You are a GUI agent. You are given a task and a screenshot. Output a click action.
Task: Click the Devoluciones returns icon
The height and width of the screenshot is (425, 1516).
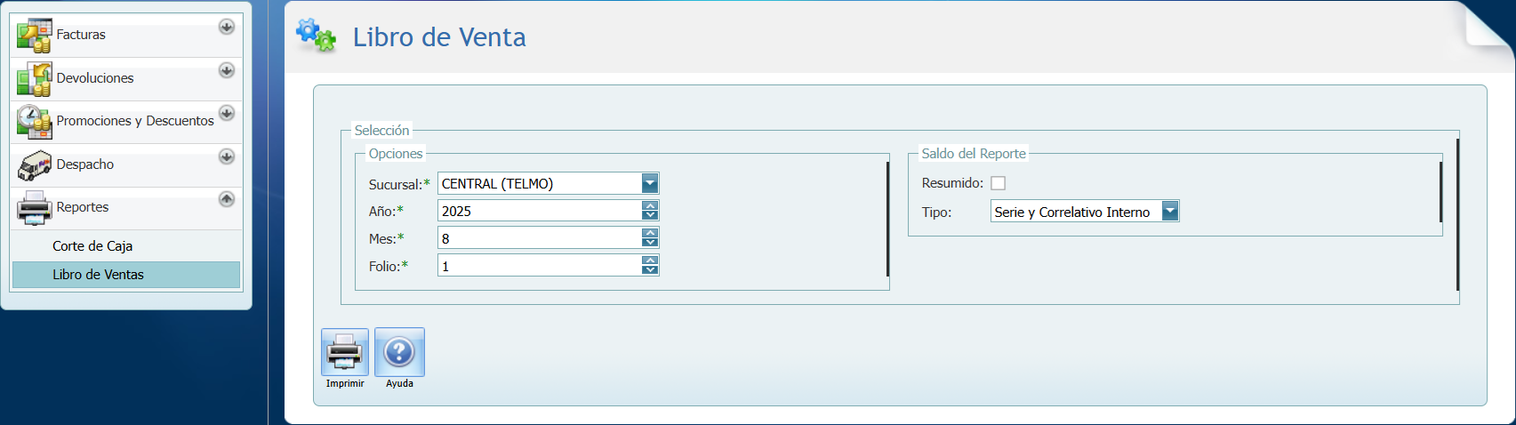point(34,79)
